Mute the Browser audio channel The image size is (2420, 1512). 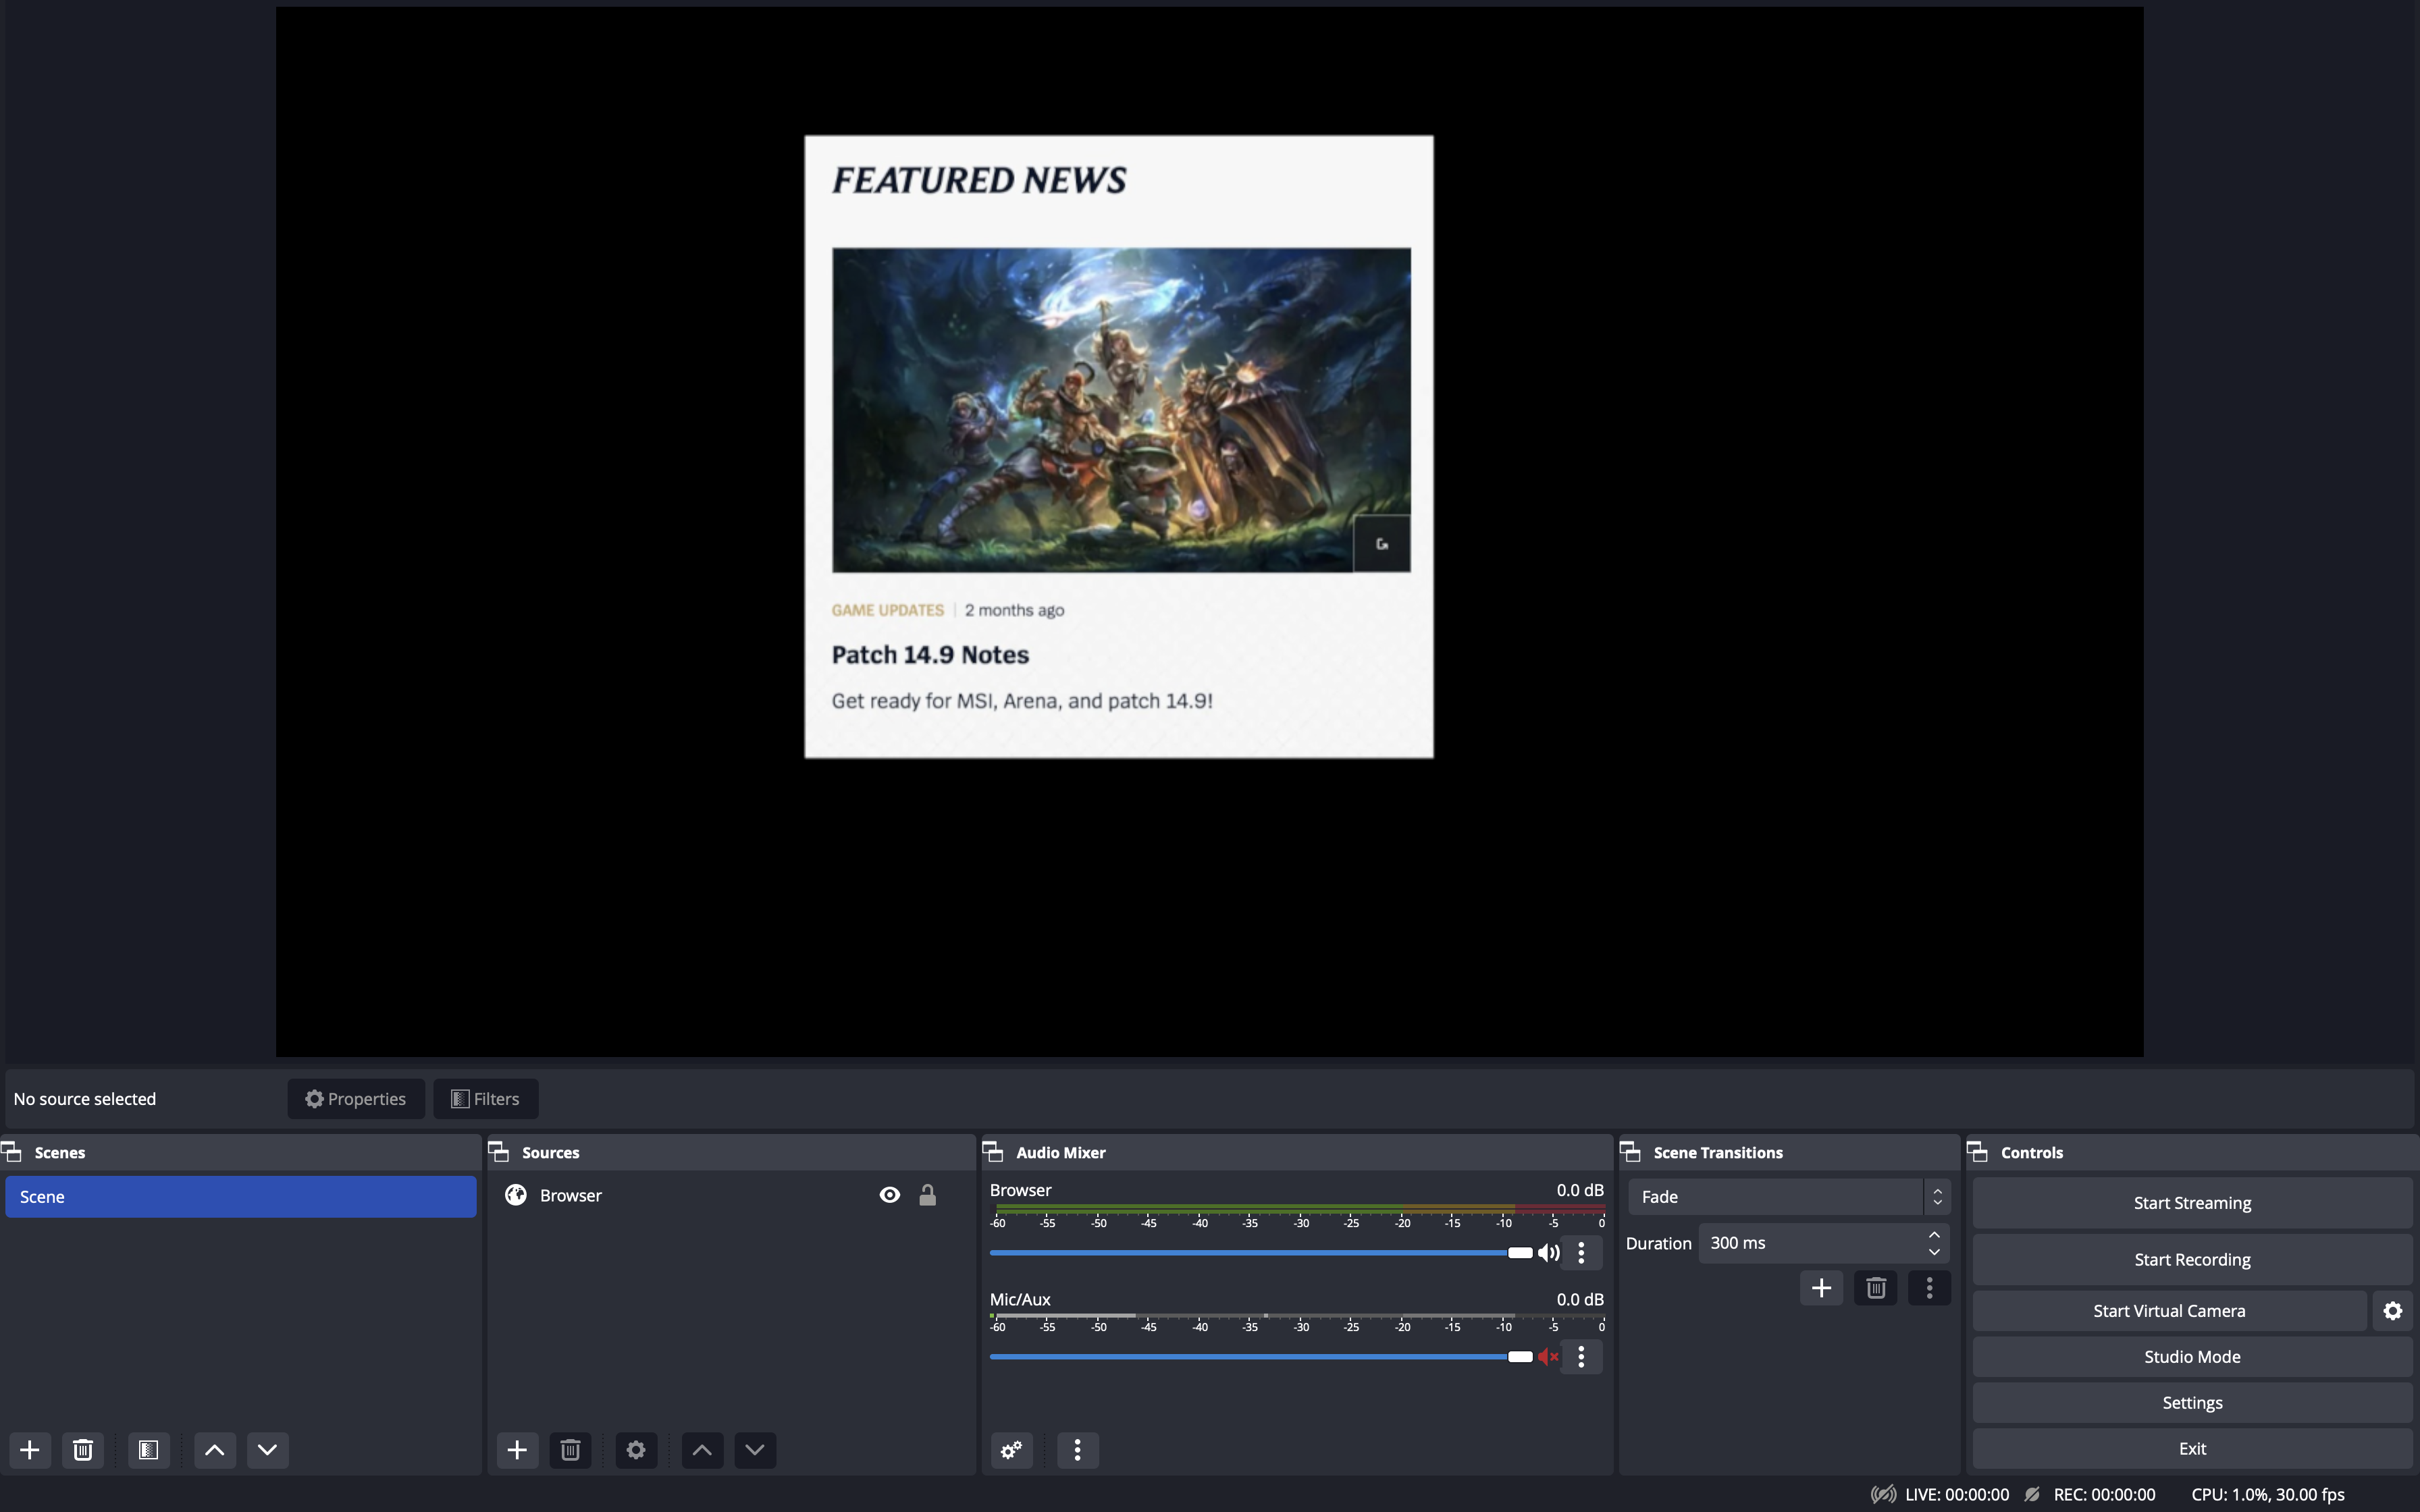point(1548,1253)
